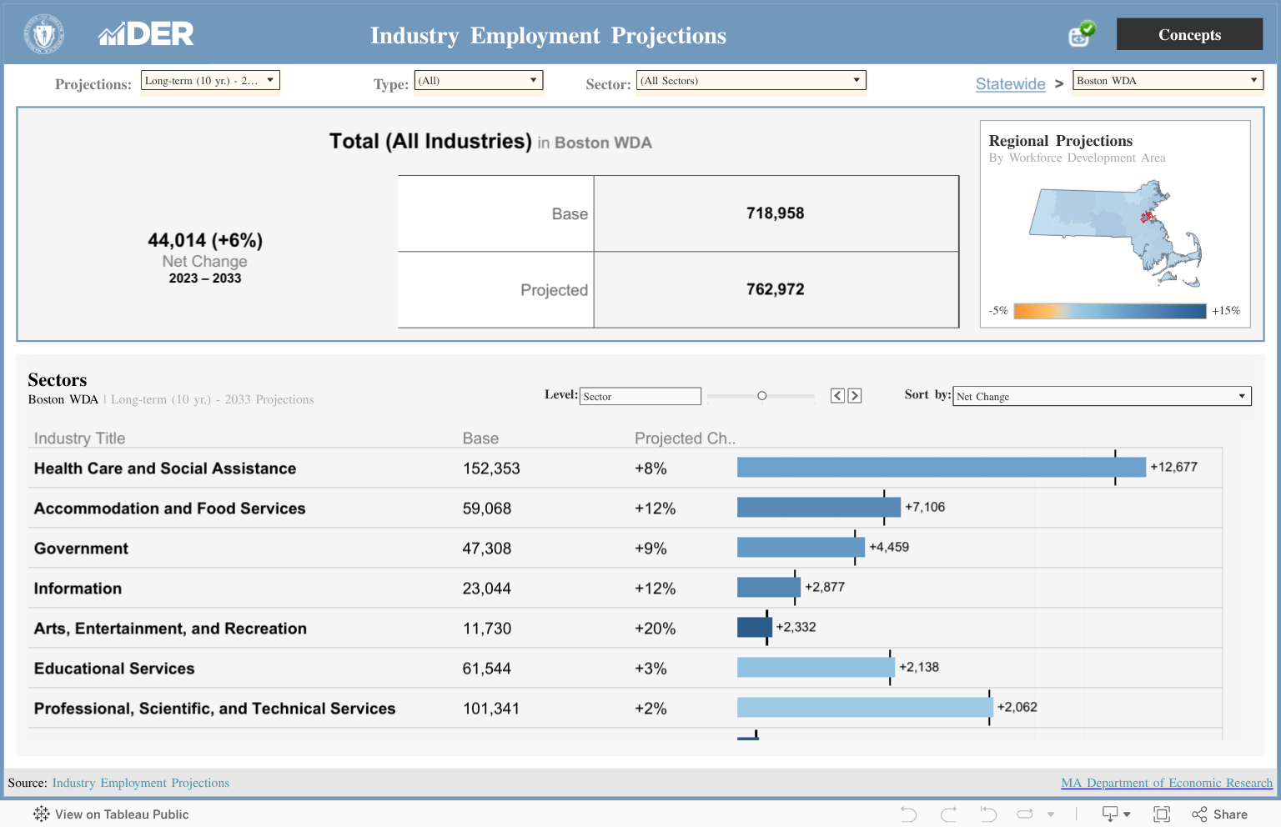Click the Concepts button
The image size is (1281, 827).
1189,34
